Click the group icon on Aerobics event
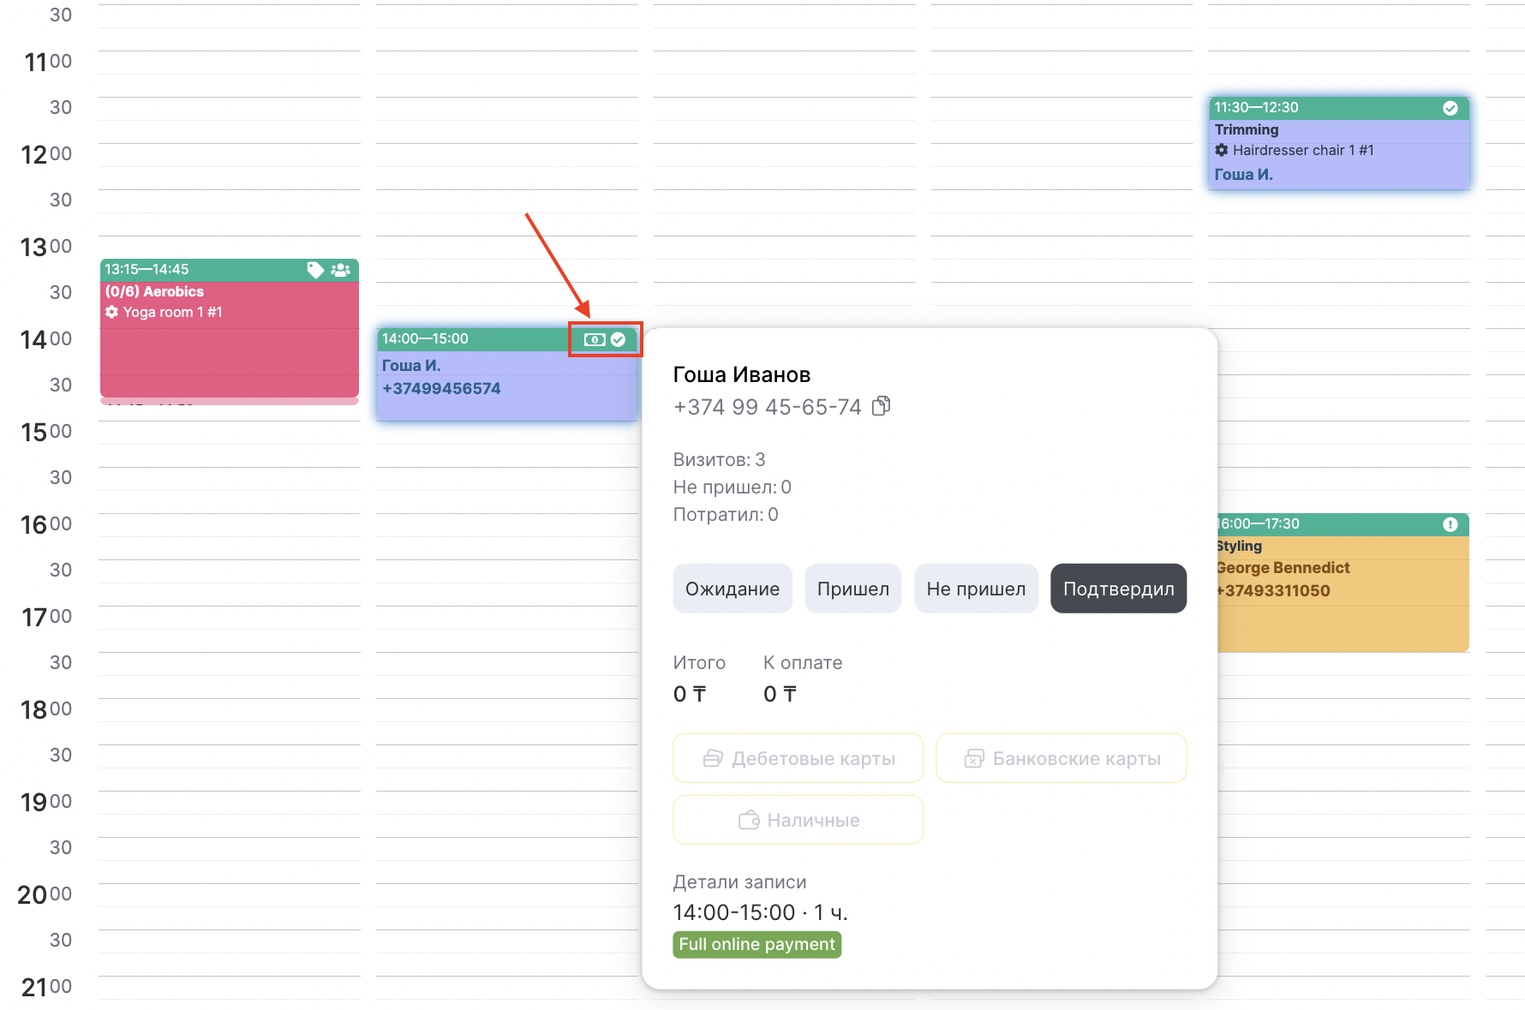The width and height of the screenshot is (1525, 1010). coord(341,270)
